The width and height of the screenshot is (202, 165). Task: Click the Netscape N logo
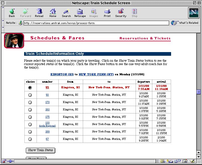(x=193, y=13)
